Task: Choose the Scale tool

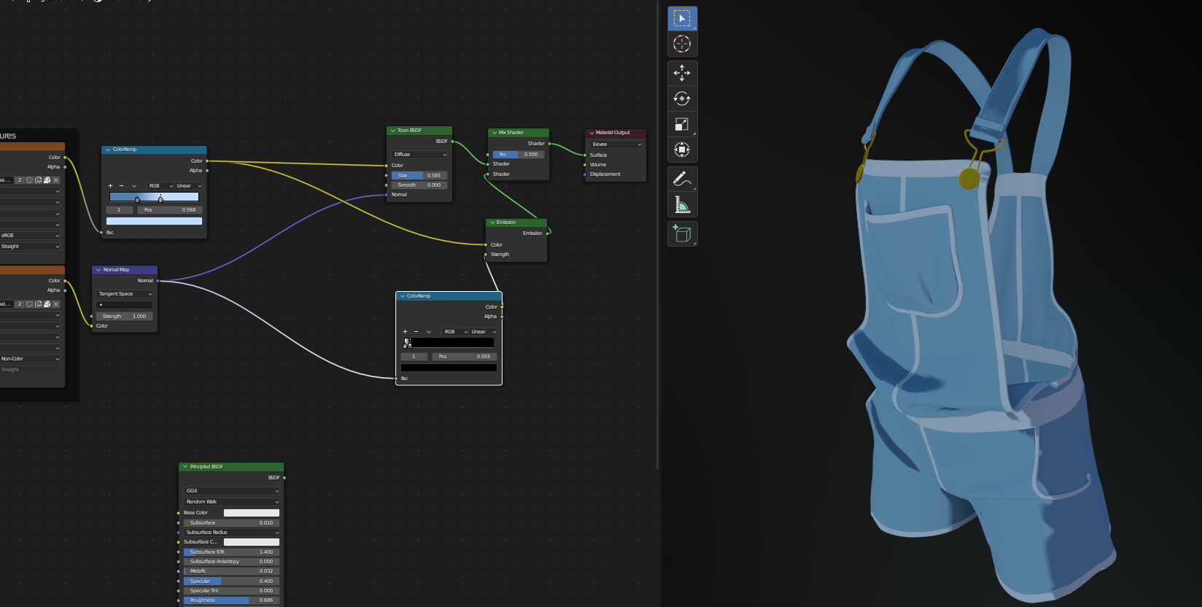Action: tap(682, 125)
